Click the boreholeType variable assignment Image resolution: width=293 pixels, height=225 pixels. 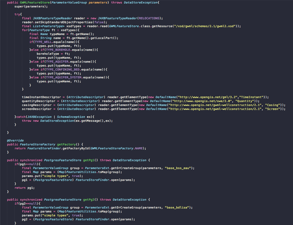[x=48, y=53]
